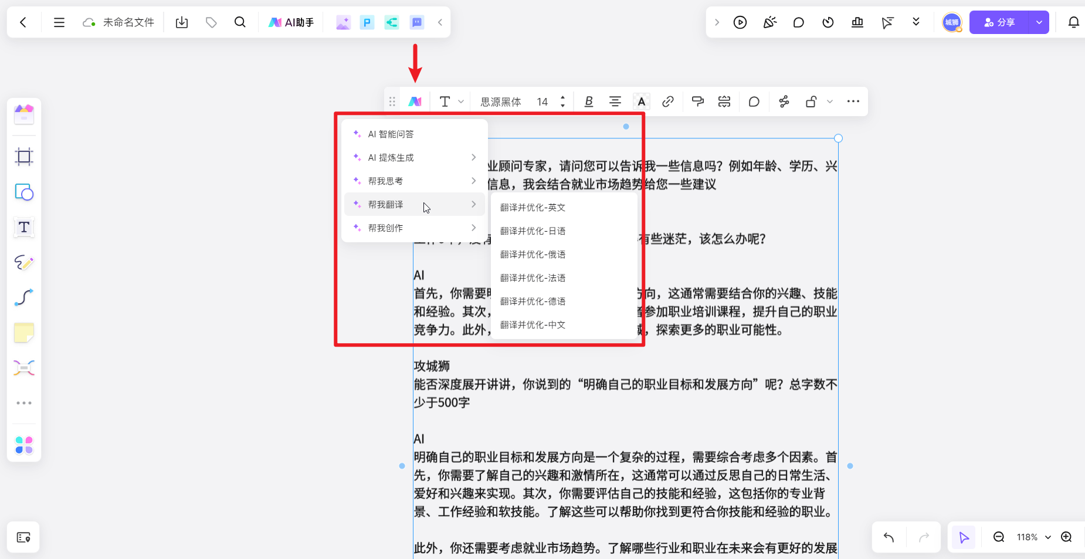This screenshot has height=559, width=1085.
Task: Select the Text tool in the left toolbar
Action: pyautogui.click(x=24, y=228)
